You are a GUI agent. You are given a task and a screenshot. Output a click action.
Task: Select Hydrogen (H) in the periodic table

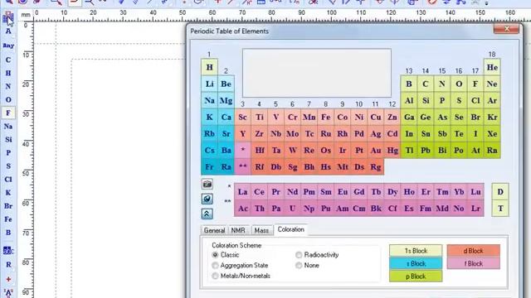tap(209, 67)
